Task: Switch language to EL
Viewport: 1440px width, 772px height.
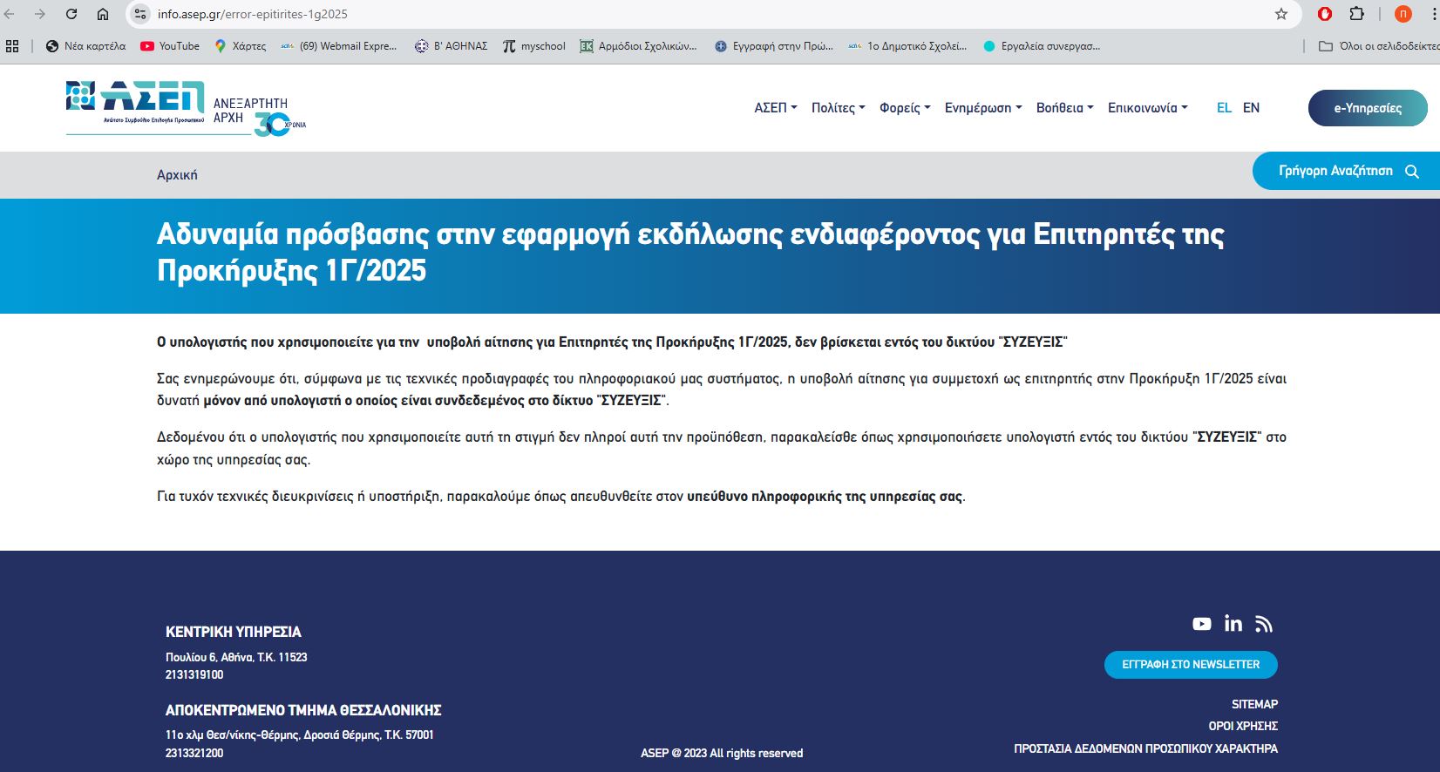Action: click(1224, 108)
